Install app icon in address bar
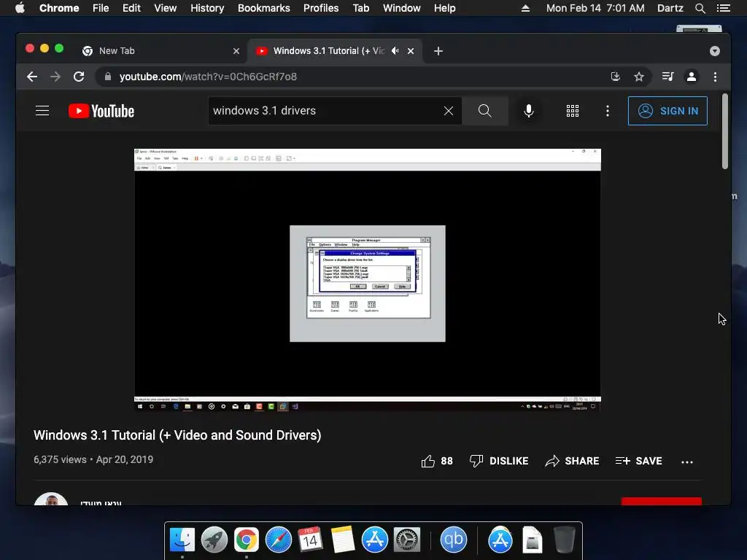The width and height of the screenshot is (747, 560). click(x=616, y=77)
